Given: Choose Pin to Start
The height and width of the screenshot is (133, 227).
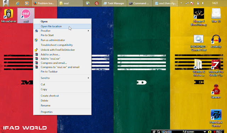Looking at the screenshot, I should coord(62,35).
